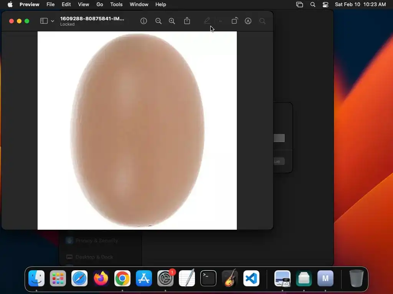This screenshot has width=393, height=294.
Task: Open Launchpad from the Dock
Action: [x=58, y=278]
